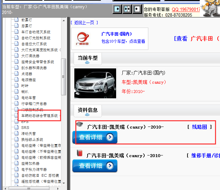Click the 点烟器 page icon
Screen dimensions: 220x190
pyautogui.click(x=17, y=73)
